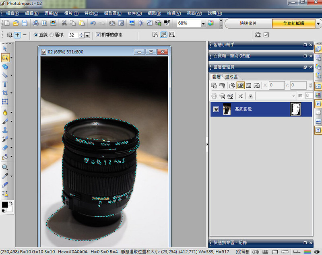This screenshot has width=322, height=255.
Task: Undo the last action
Action: pos(93,23)
